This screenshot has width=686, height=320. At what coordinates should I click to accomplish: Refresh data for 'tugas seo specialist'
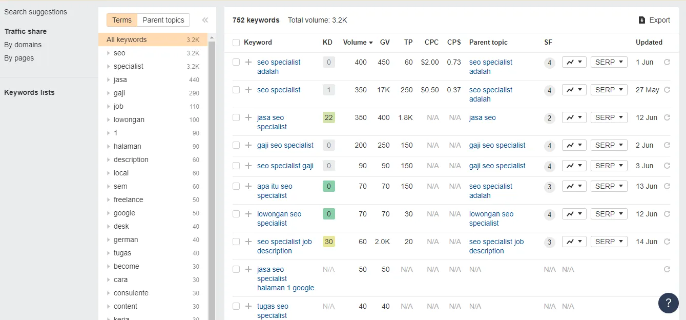click(x=667, y=306)
